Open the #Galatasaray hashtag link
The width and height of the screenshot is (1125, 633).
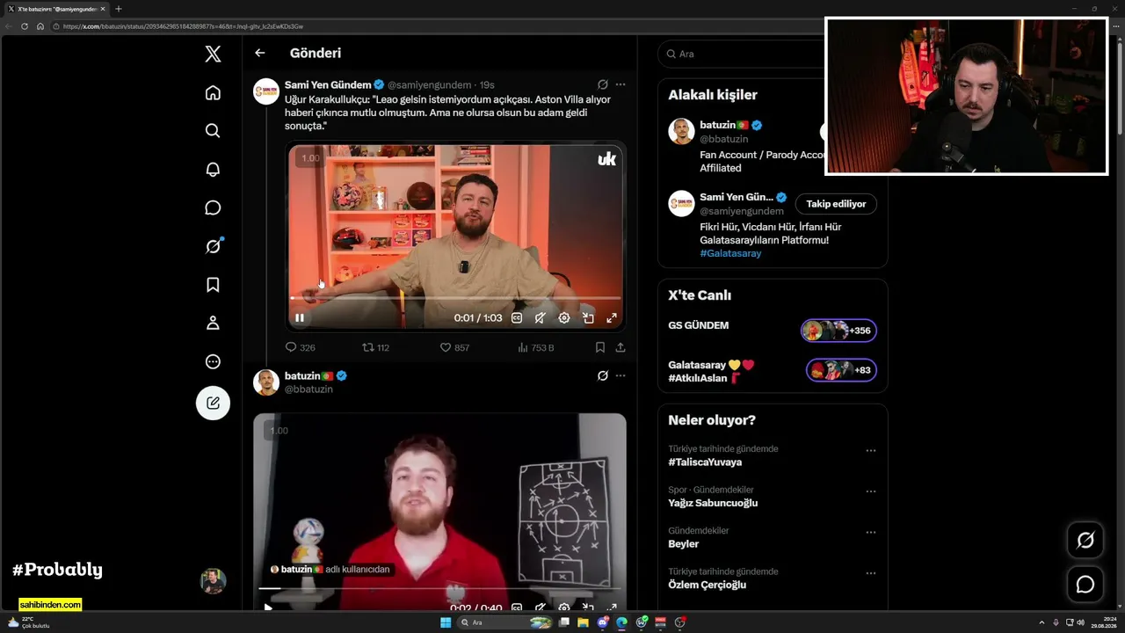tap(730, 253)
